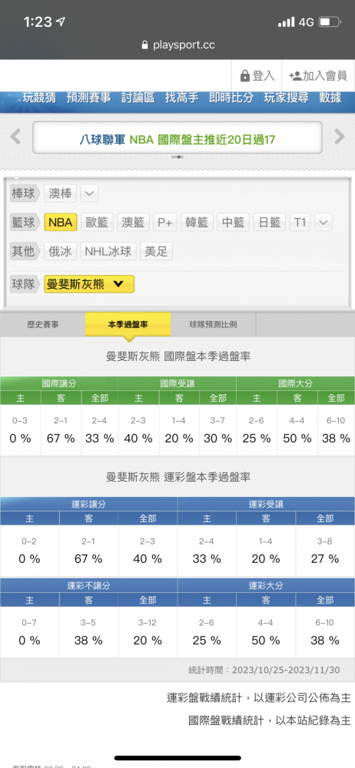Switch to the 球隊預測比例 tab
Image resolution: width=355 pixels, height=768 pixels.
(x=214, y=324)
